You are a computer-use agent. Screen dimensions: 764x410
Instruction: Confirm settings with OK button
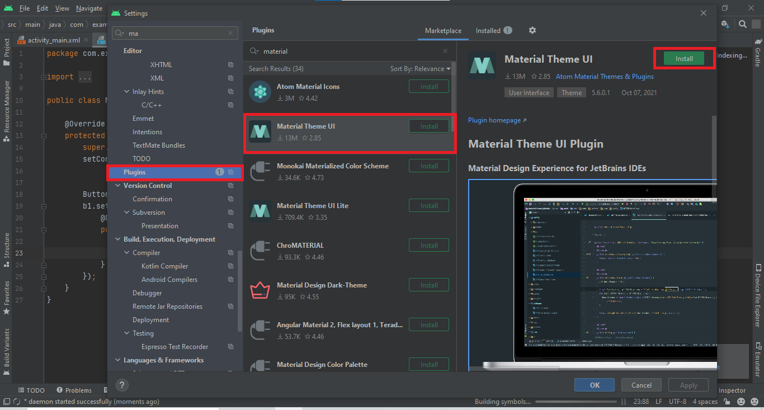[595, 385]
